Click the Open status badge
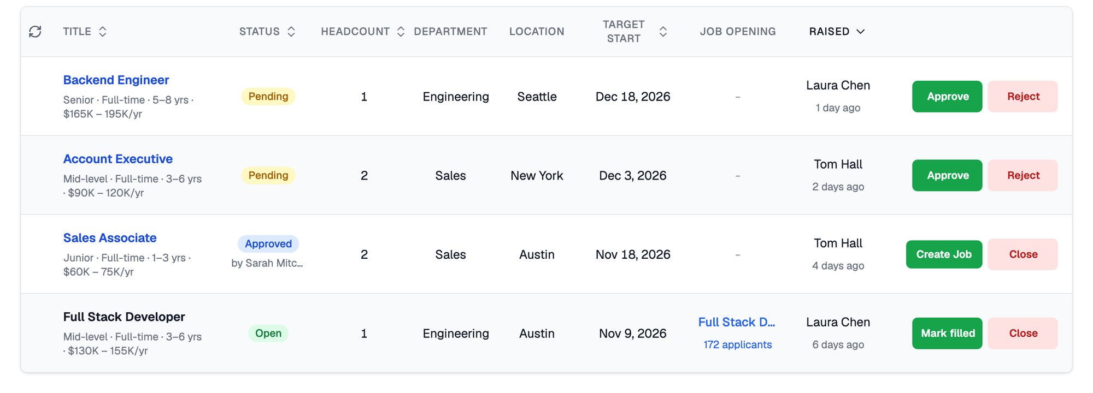The width and height of the screenshot is (1093, 393). click(268, 334)
